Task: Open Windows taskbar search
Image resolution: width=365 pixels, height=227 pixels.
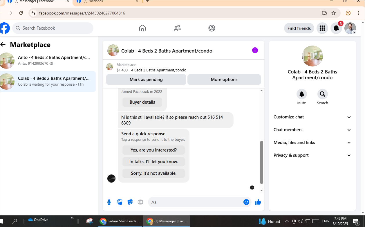Action: point(15,221)
